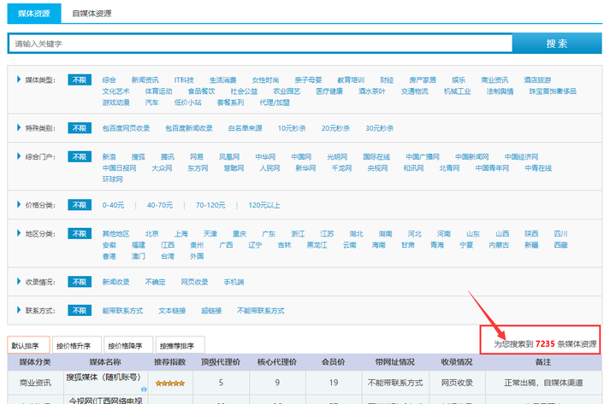
Task: Filter media type by IT科技
Action: pos(184,80)
